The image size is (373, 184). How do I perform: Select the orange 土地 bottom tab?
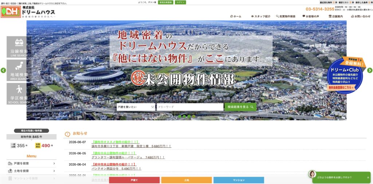pos(186,180)
